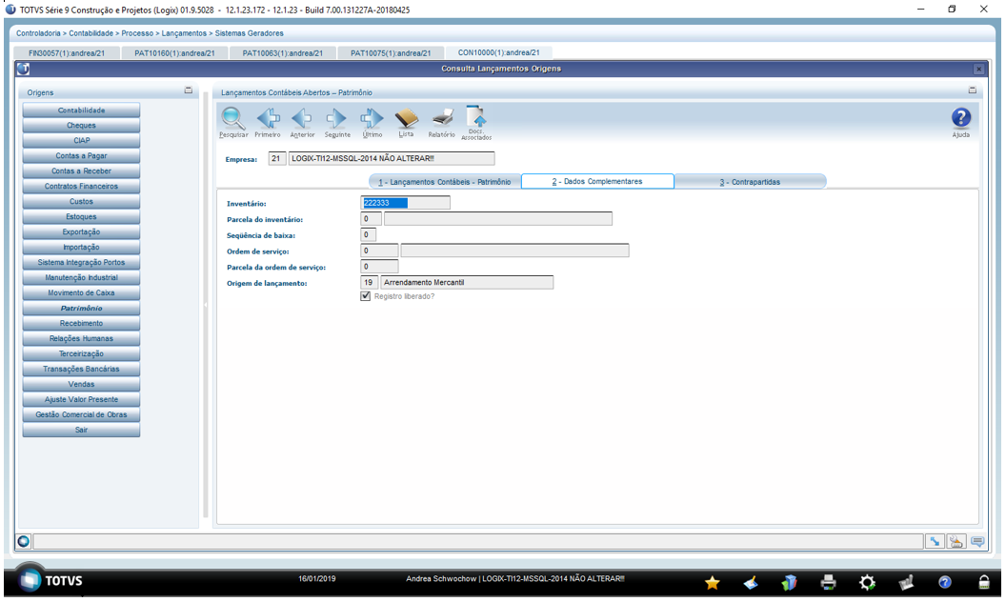Click the printer icon in bottom bar
The width and height of the screenshot is (1006, 602).
point(828,582)
